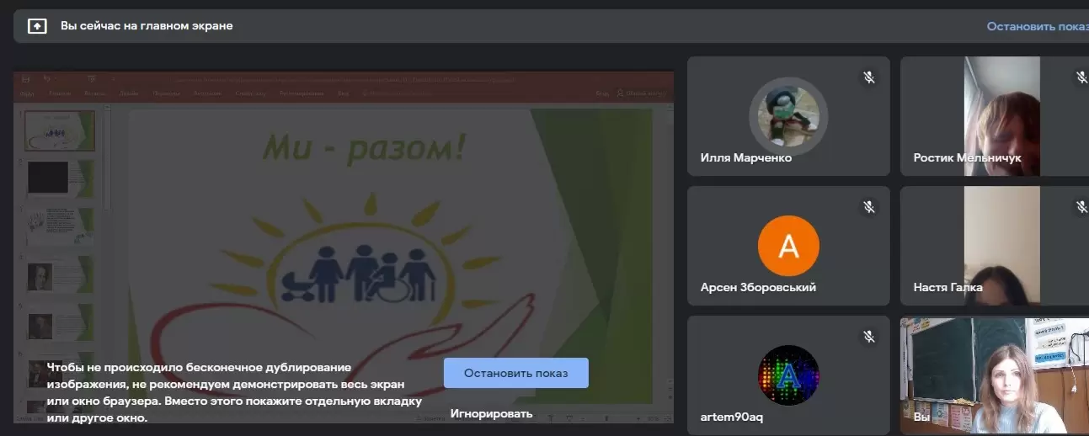Click artem90aq's colorful profile avatar
The width and height of the screenshot is (1089, 436).
[788, 376]
